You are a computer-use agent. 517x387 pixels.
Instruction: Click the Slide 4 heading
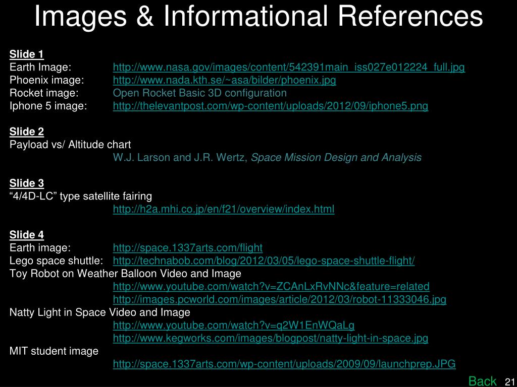click(x=27, y=235)
